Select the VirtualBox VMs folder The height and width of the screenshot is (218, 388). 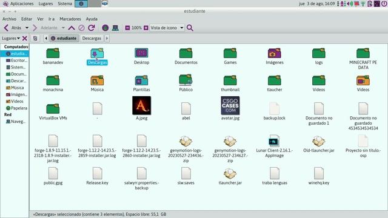point(53,111)
